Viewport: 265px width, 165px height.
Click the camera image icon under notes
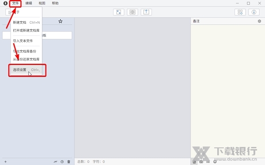(201, 162)
